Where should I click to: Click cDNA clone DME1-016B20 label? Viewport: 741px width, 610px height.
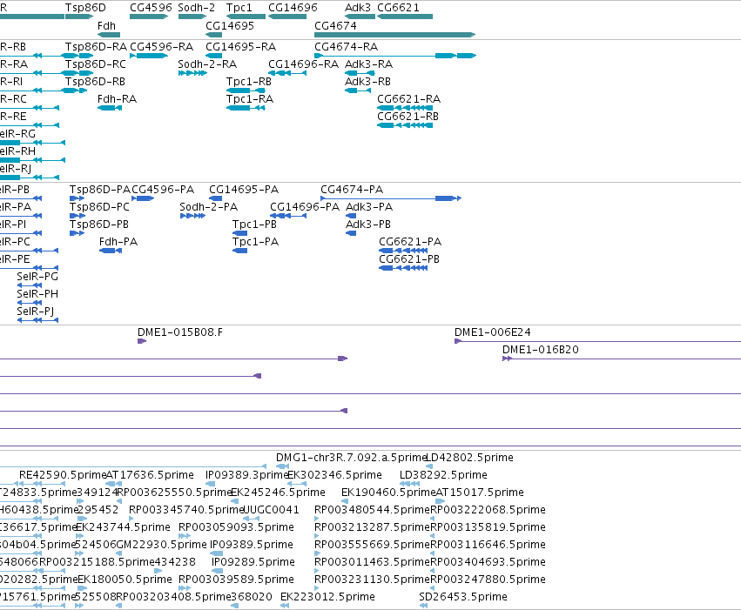540,350
